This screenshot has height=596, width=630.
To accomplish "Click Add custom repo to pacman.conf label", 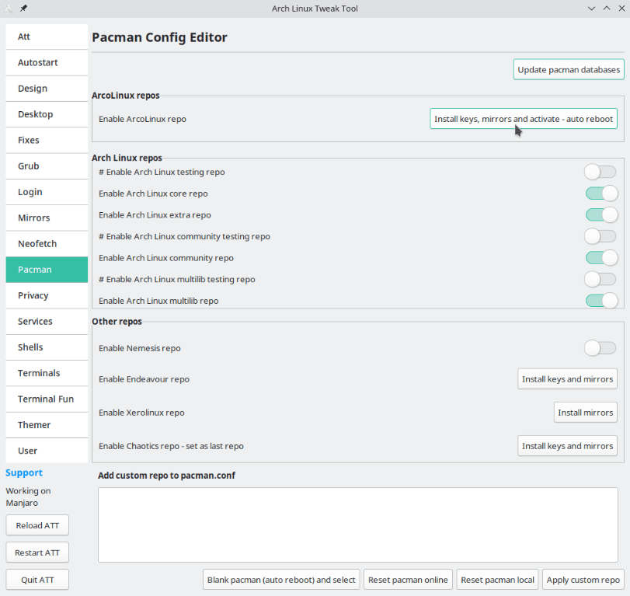I will tap(167, 476).
